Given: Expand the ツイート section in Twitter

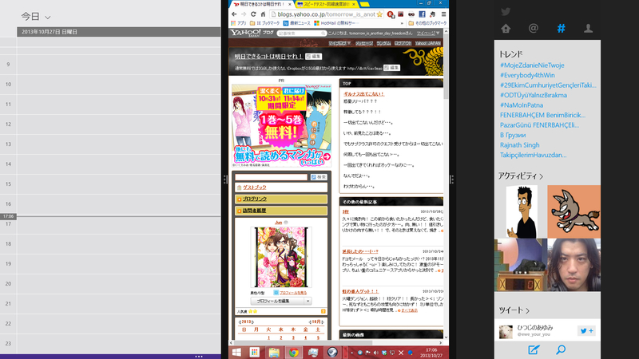Looking at the screenshot, I should tap(514, 310).
